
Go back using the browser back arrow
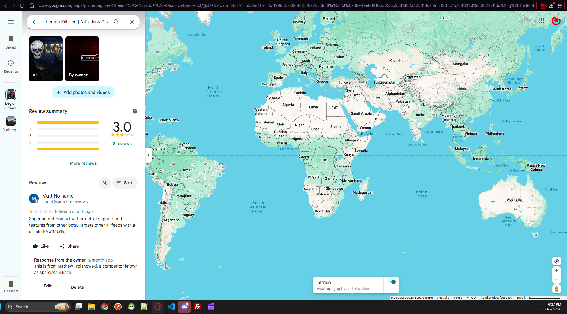tap(6, 5)
